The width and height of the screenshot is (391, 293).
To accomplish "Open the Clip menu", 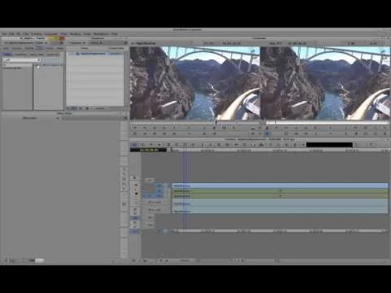I will coord(26,34).
